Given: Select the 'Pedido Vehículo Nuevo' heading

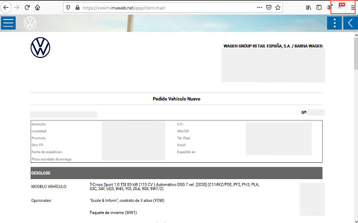Looking at the screenshot, I should tap(177, 99).
